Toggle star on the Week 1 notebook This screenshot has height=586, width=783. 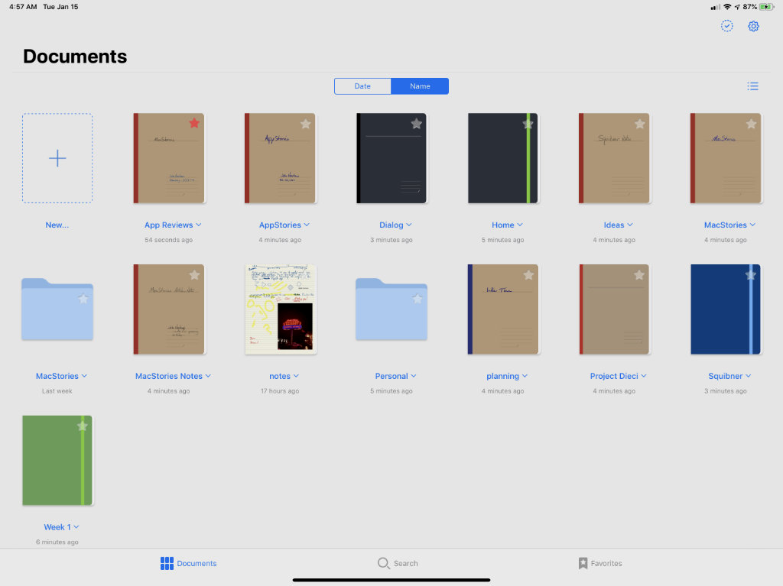coord(83,426)
